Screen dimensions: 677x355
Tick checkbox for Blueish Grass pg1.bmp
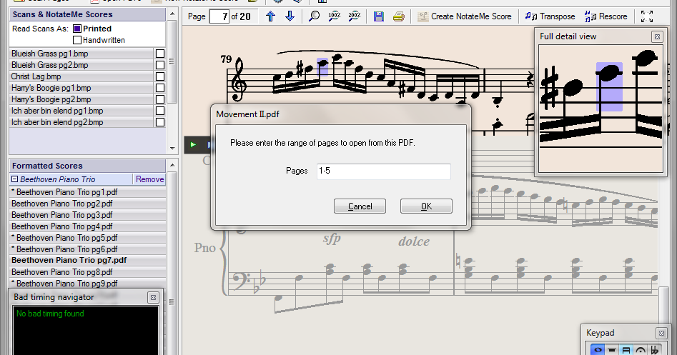pyautogui.click(x=159, y=54)
